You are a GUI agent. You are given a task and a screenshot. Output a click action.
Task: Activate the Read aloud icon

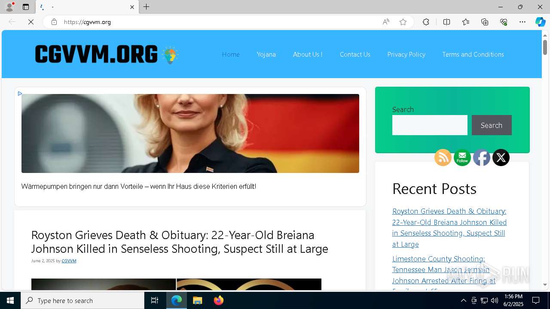click(386, 22)
